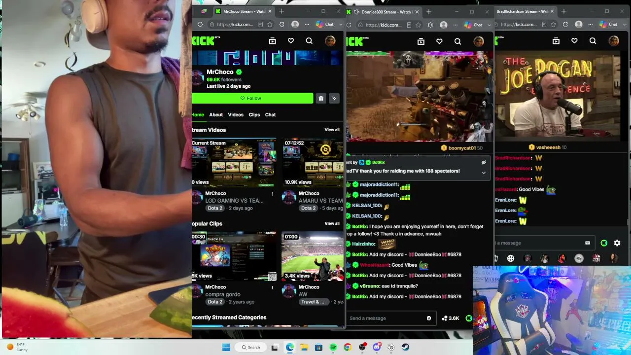
Task: Refresh the MrChoco Stream browser page
Action: coord(200,24)
